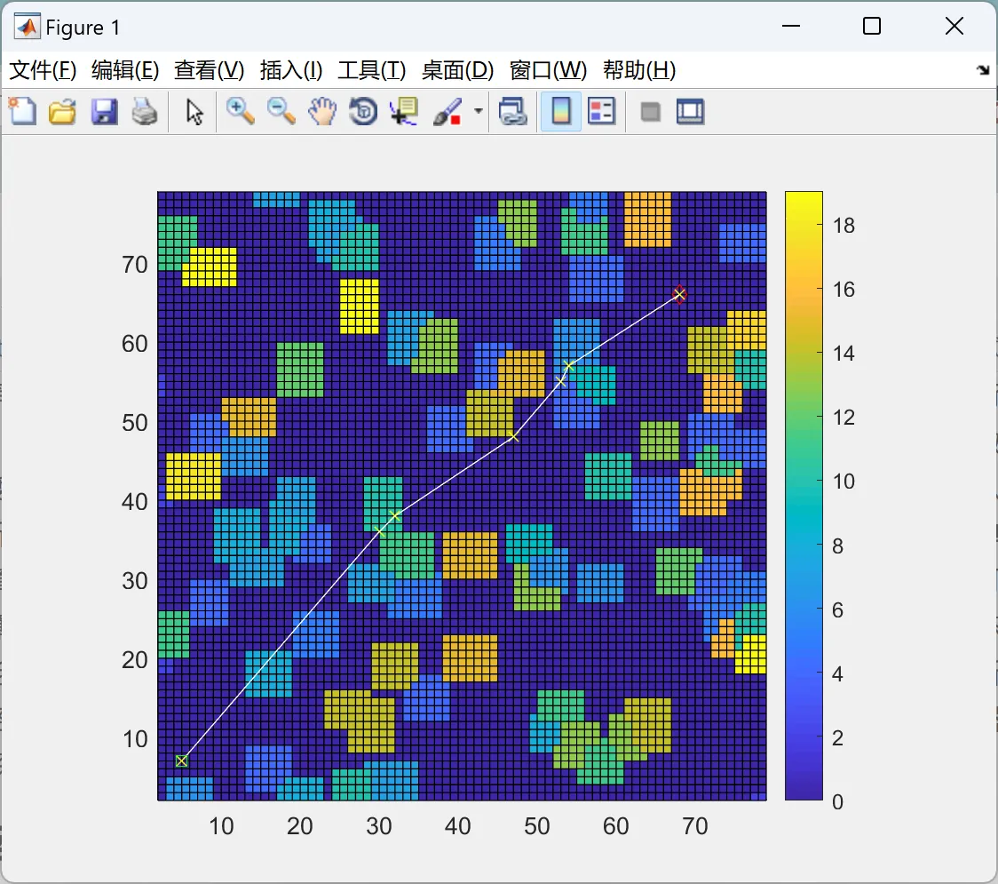Click the Show Plot Tools icon
This screenshot has width=998, height=884.
coord(691,111)
